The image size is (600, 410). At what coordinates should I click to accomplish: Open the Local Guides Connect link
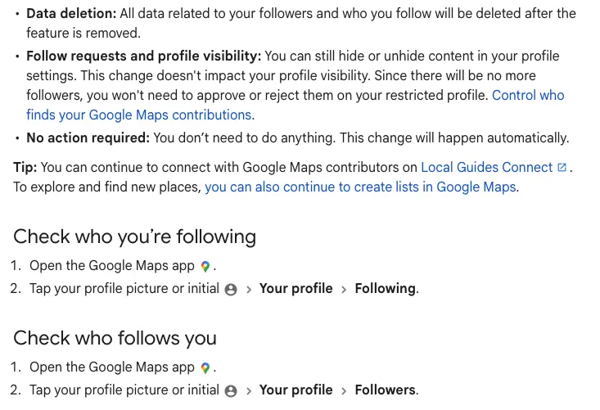point(487,167)
